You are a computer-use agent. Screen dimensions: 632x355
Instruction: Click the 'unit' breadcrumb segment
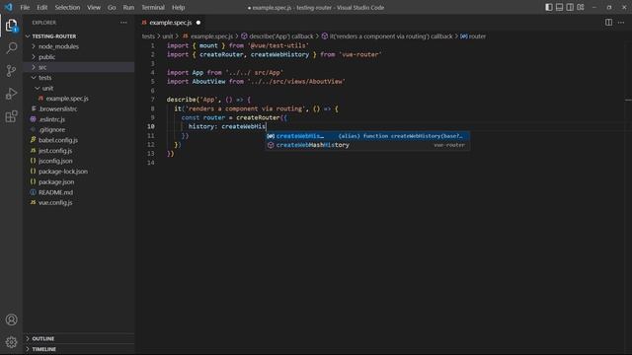pyautogui.click(x=167, y=36)
